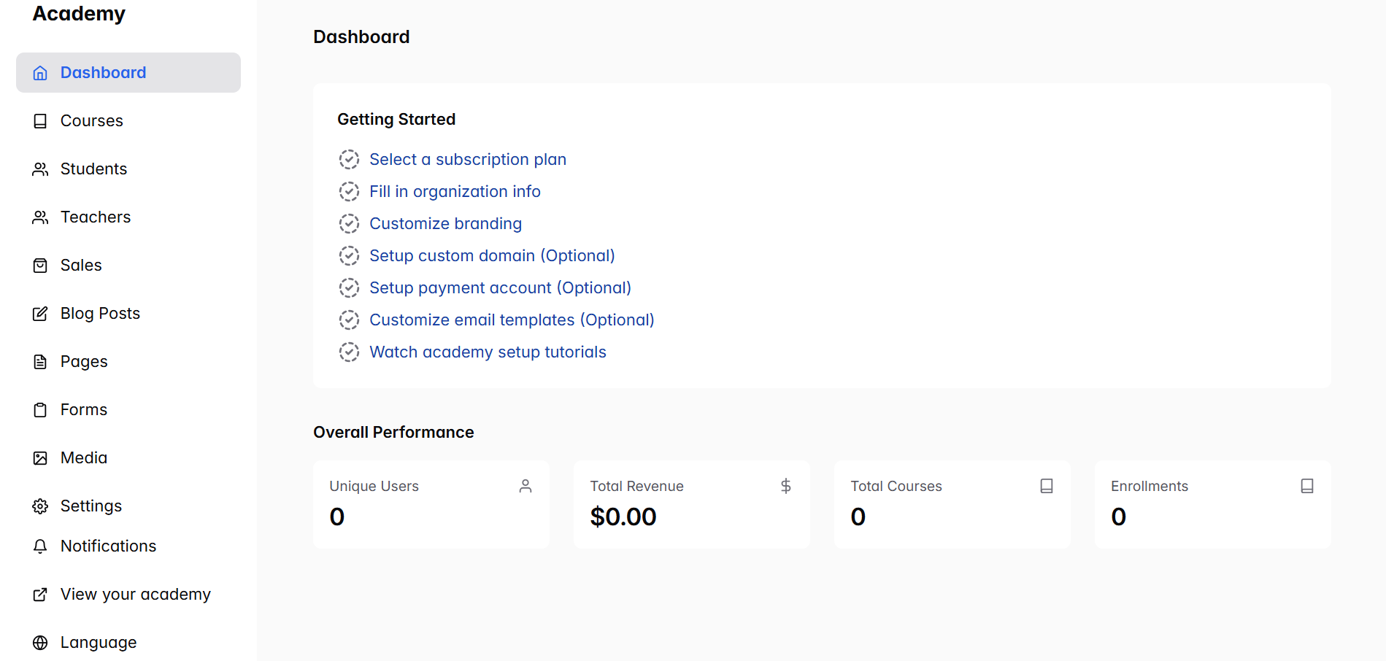The image size is (1386, 661).
Task: Click check circle beside Customize branding
Action: pyautogui.click(x=349, y=224)
